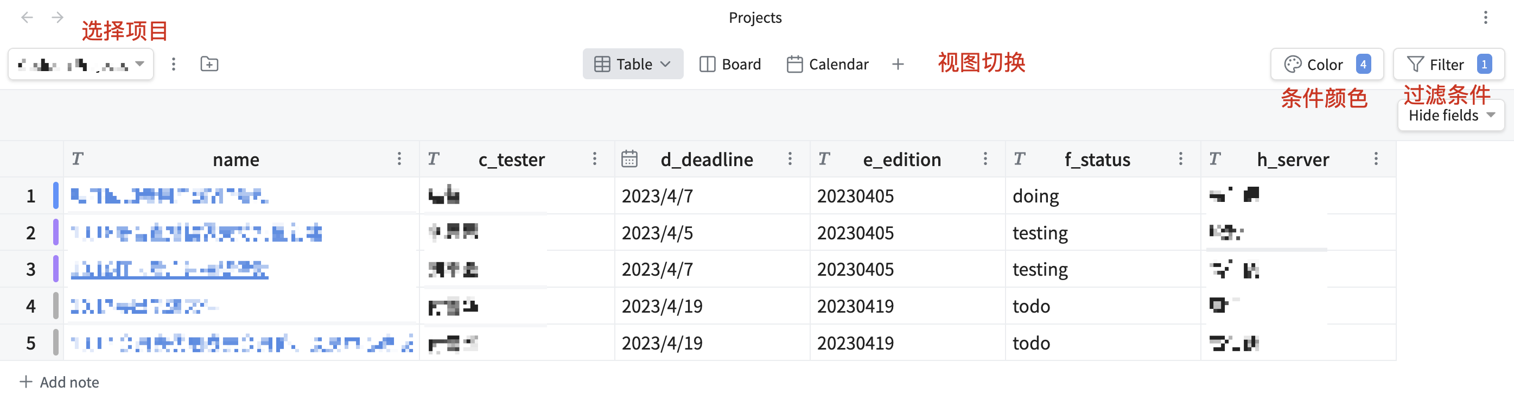Add a new view with plus icon

click(898, 64)
